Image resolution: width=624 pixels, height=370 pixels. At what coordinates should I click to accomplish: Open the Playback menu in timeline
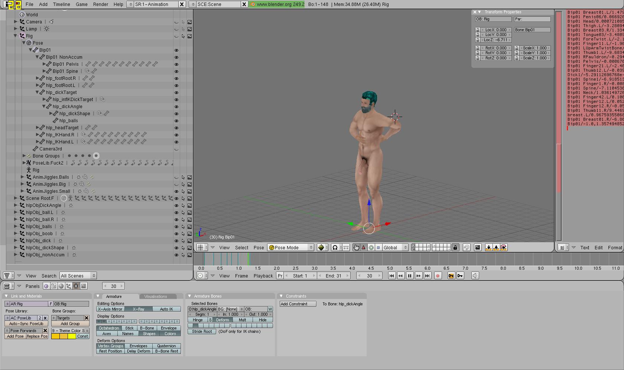coord(263,276)
